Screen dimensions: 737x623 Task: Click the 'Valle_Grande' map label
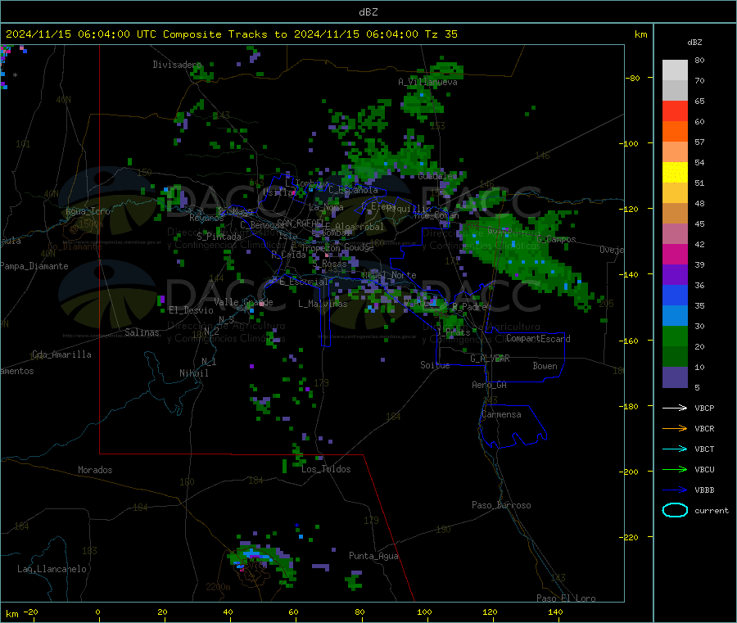[x=243, y=302]
